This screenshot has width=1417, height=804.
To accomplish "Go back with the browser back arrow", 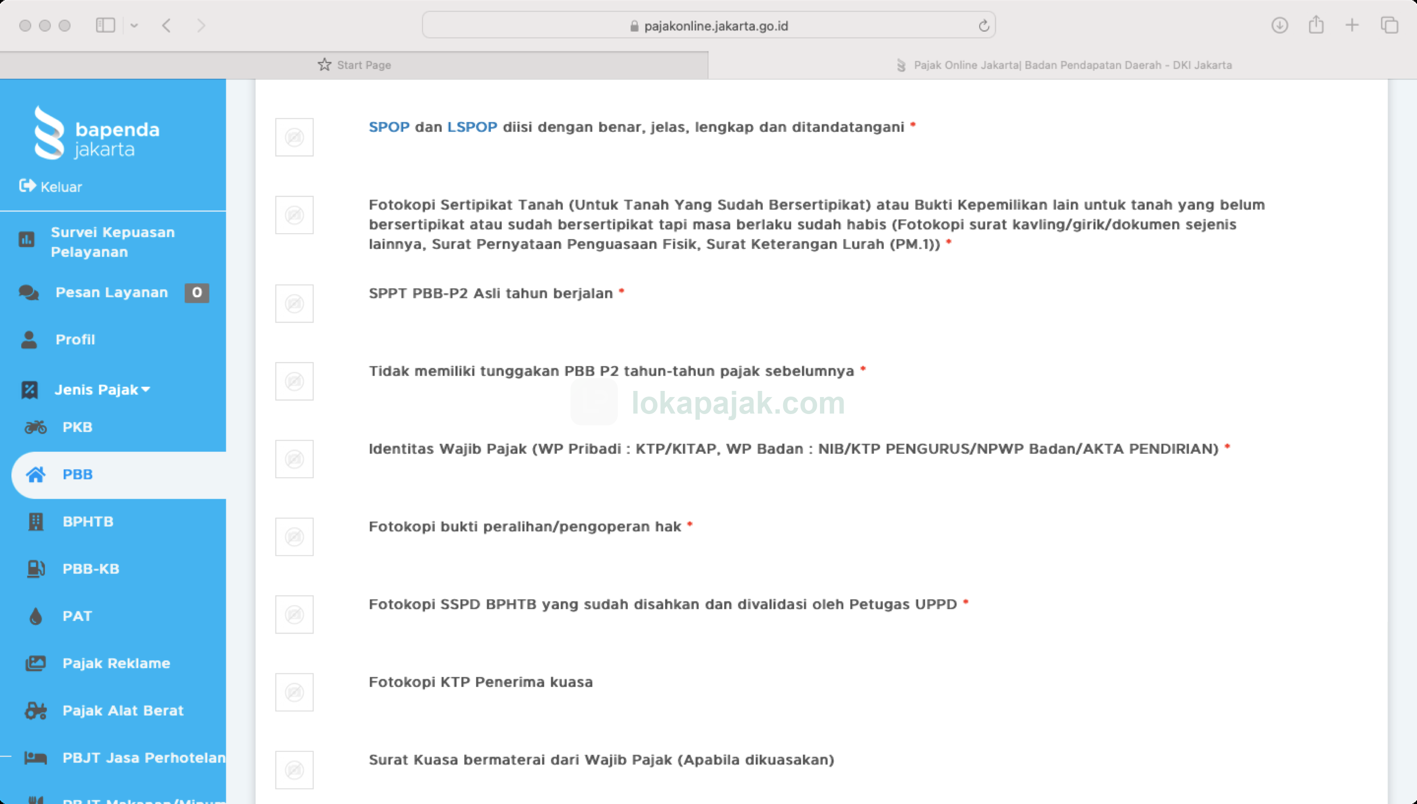I will tap(166, 25).
